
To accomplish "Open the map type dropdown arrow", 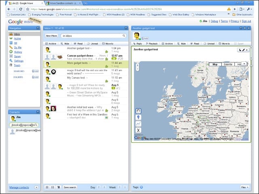I will 244,64.
